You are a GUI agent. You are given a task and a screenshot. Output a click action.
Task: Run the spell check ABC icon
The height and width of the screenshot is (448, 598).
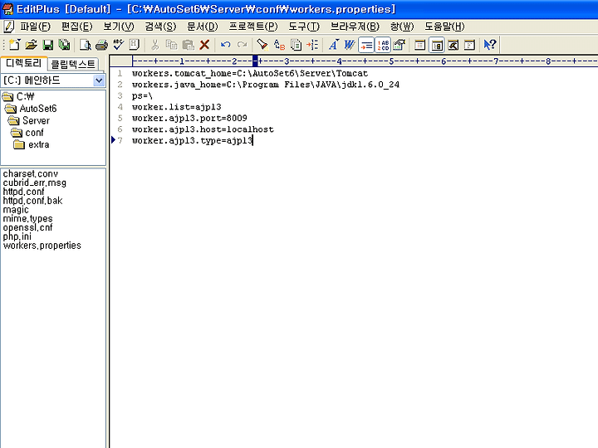[x=118, y=45]
